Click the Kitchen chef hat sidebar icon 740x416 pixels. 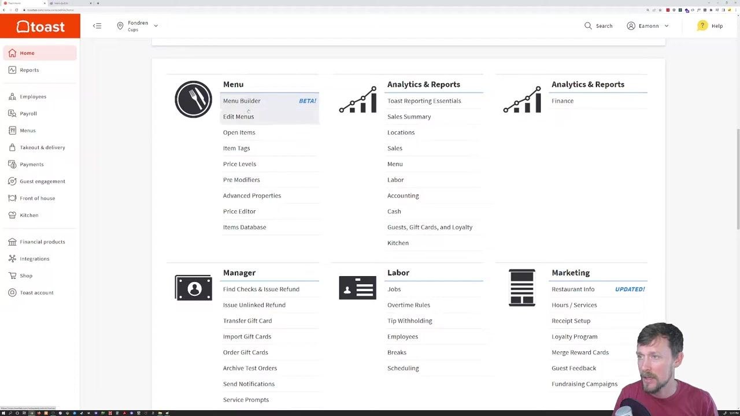click(12, 215)
